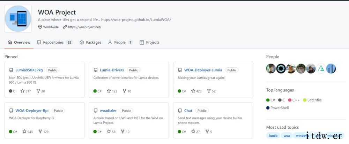Screen dimensions: 349x144
Task: Open the woaproject.net website link
Action: tap(84, 27)
